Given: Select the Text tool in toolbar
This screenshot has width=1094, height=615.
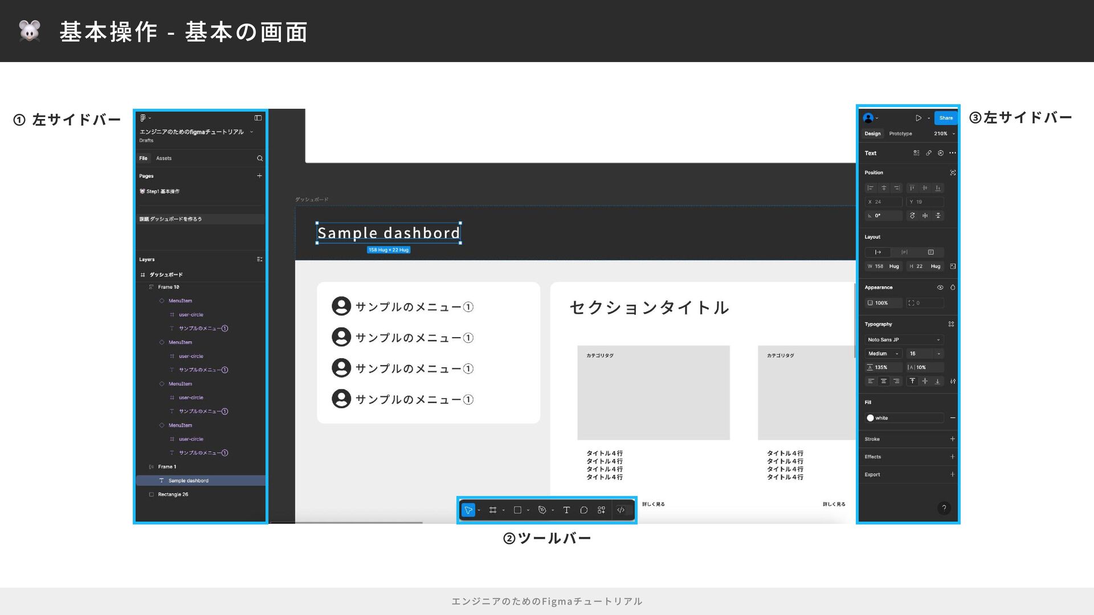Looking at the screenshot, I should (566, 510).
